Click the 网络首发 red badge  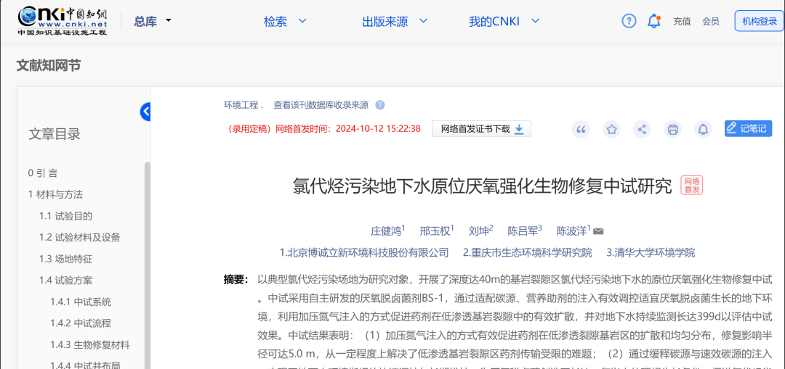coord(691,186)
